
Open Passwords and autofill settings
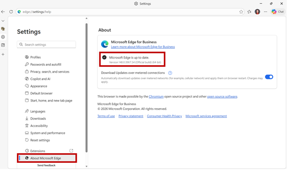pyautogui.click(x=46, y=64)
